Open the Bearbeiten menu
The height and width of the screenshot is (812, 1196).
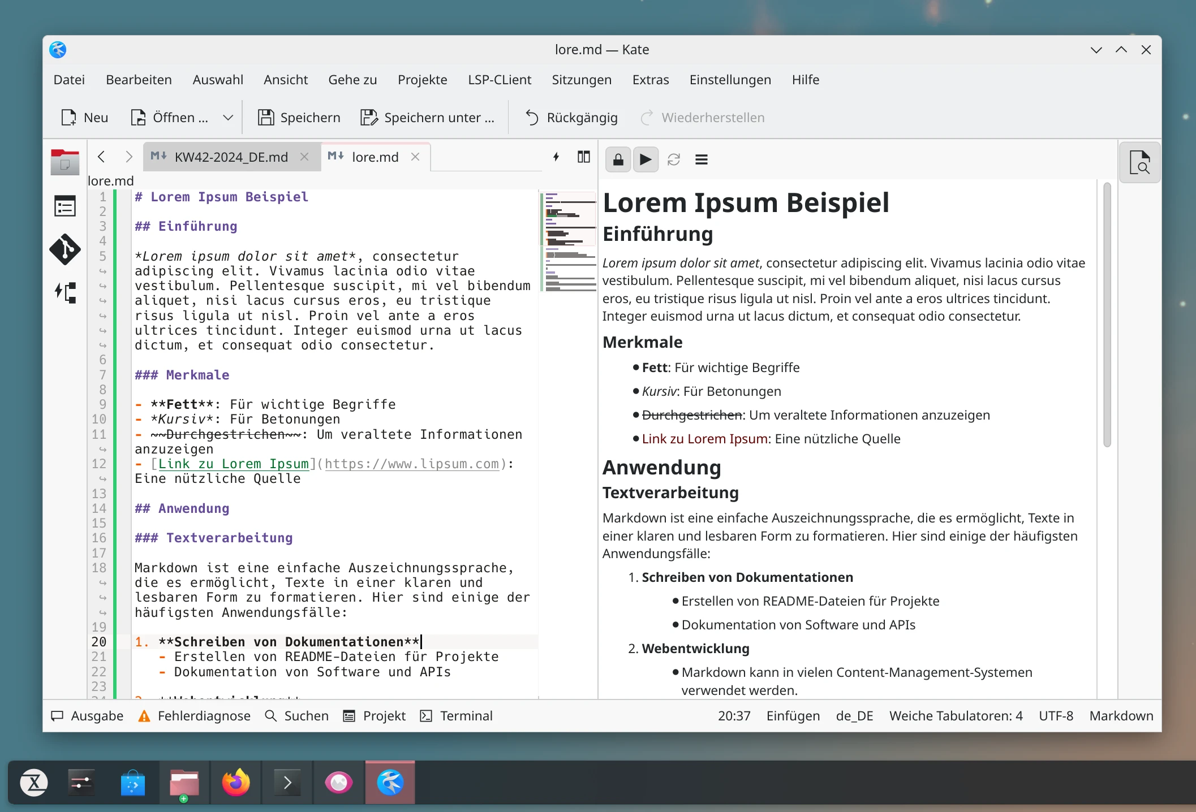139,80
